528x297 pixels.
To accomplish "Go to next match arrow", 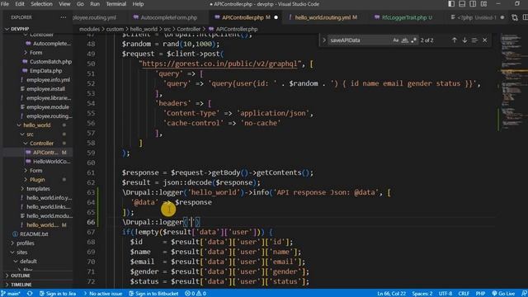I will (x=464, y=40).
